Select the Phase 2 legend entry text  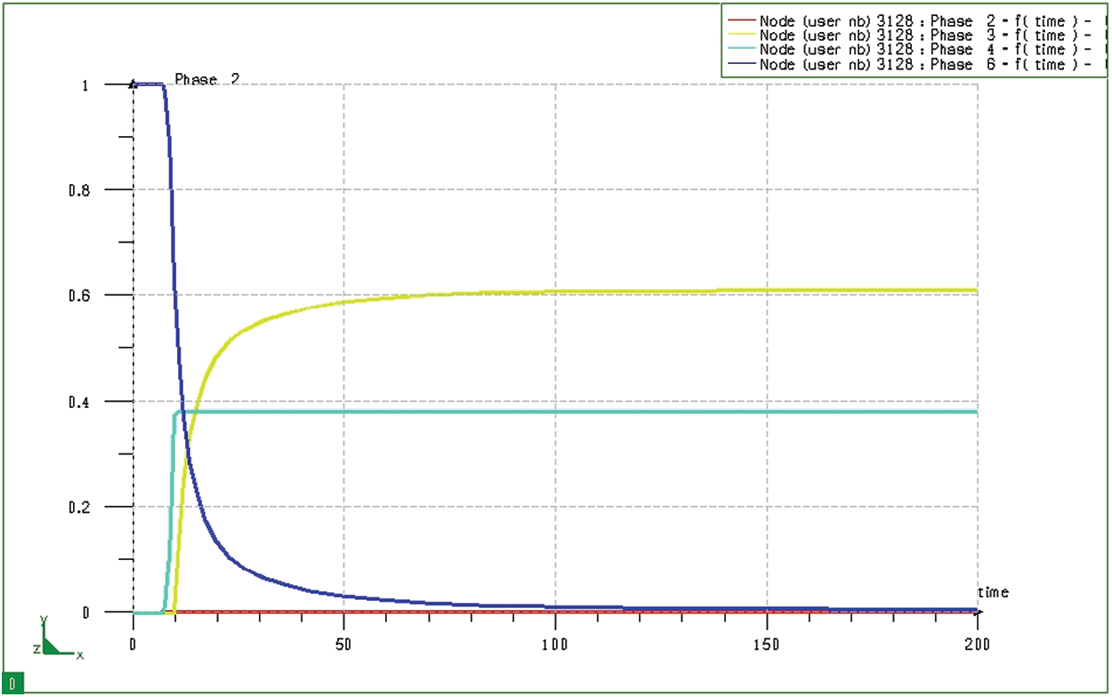[917, 20]
